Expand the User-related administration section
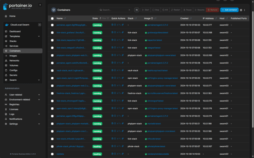The height and width of the screenshot is (158, 254). [x=39, y=95]
